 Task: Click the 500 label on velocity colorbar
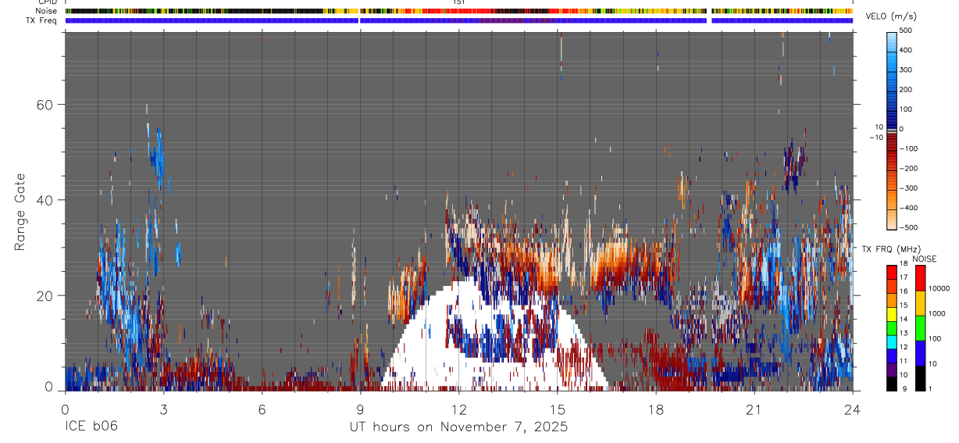[906, 30]
